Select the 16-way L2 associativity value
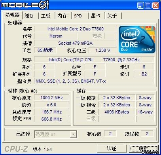The image size is (161, 155). click(x=145, y=112)
